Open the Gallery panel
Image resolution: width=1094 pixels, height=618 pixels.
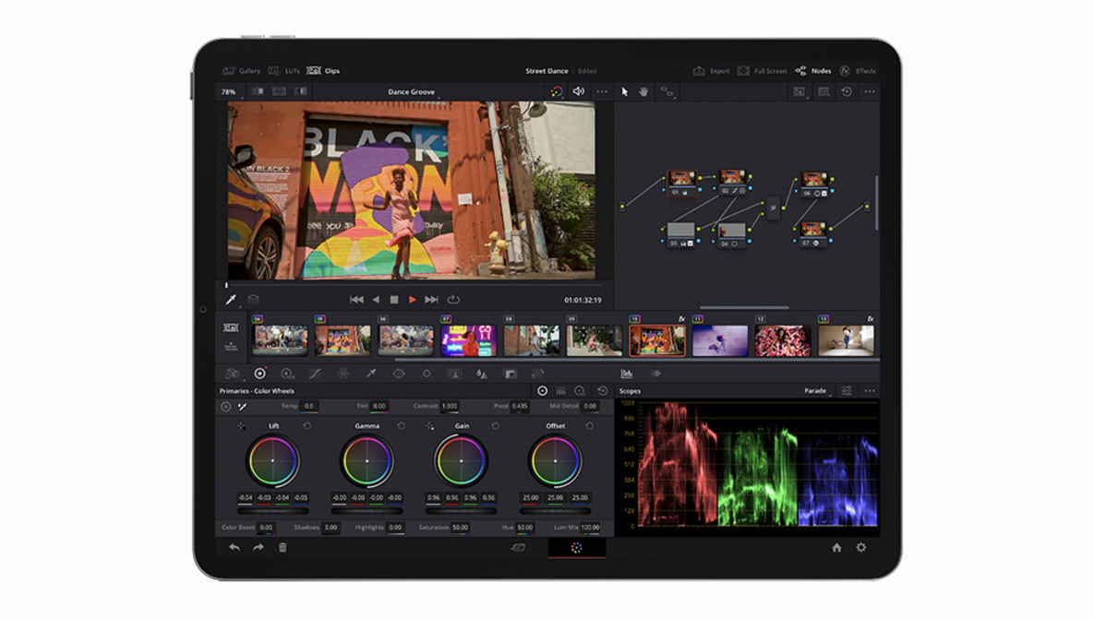coord(241,71)
